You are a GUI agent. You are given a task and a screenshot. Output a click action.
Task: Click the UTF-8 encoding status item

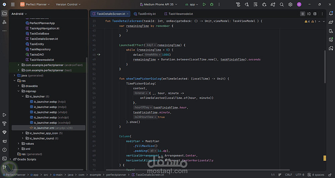[x=299, y=175]
